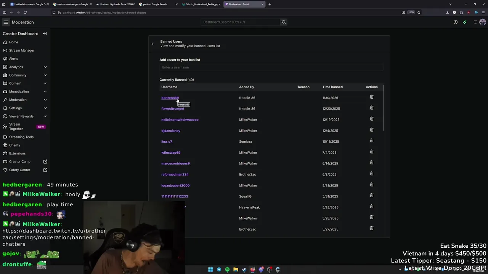Open the browser tab list dropdown

click(x=450, y=4)
